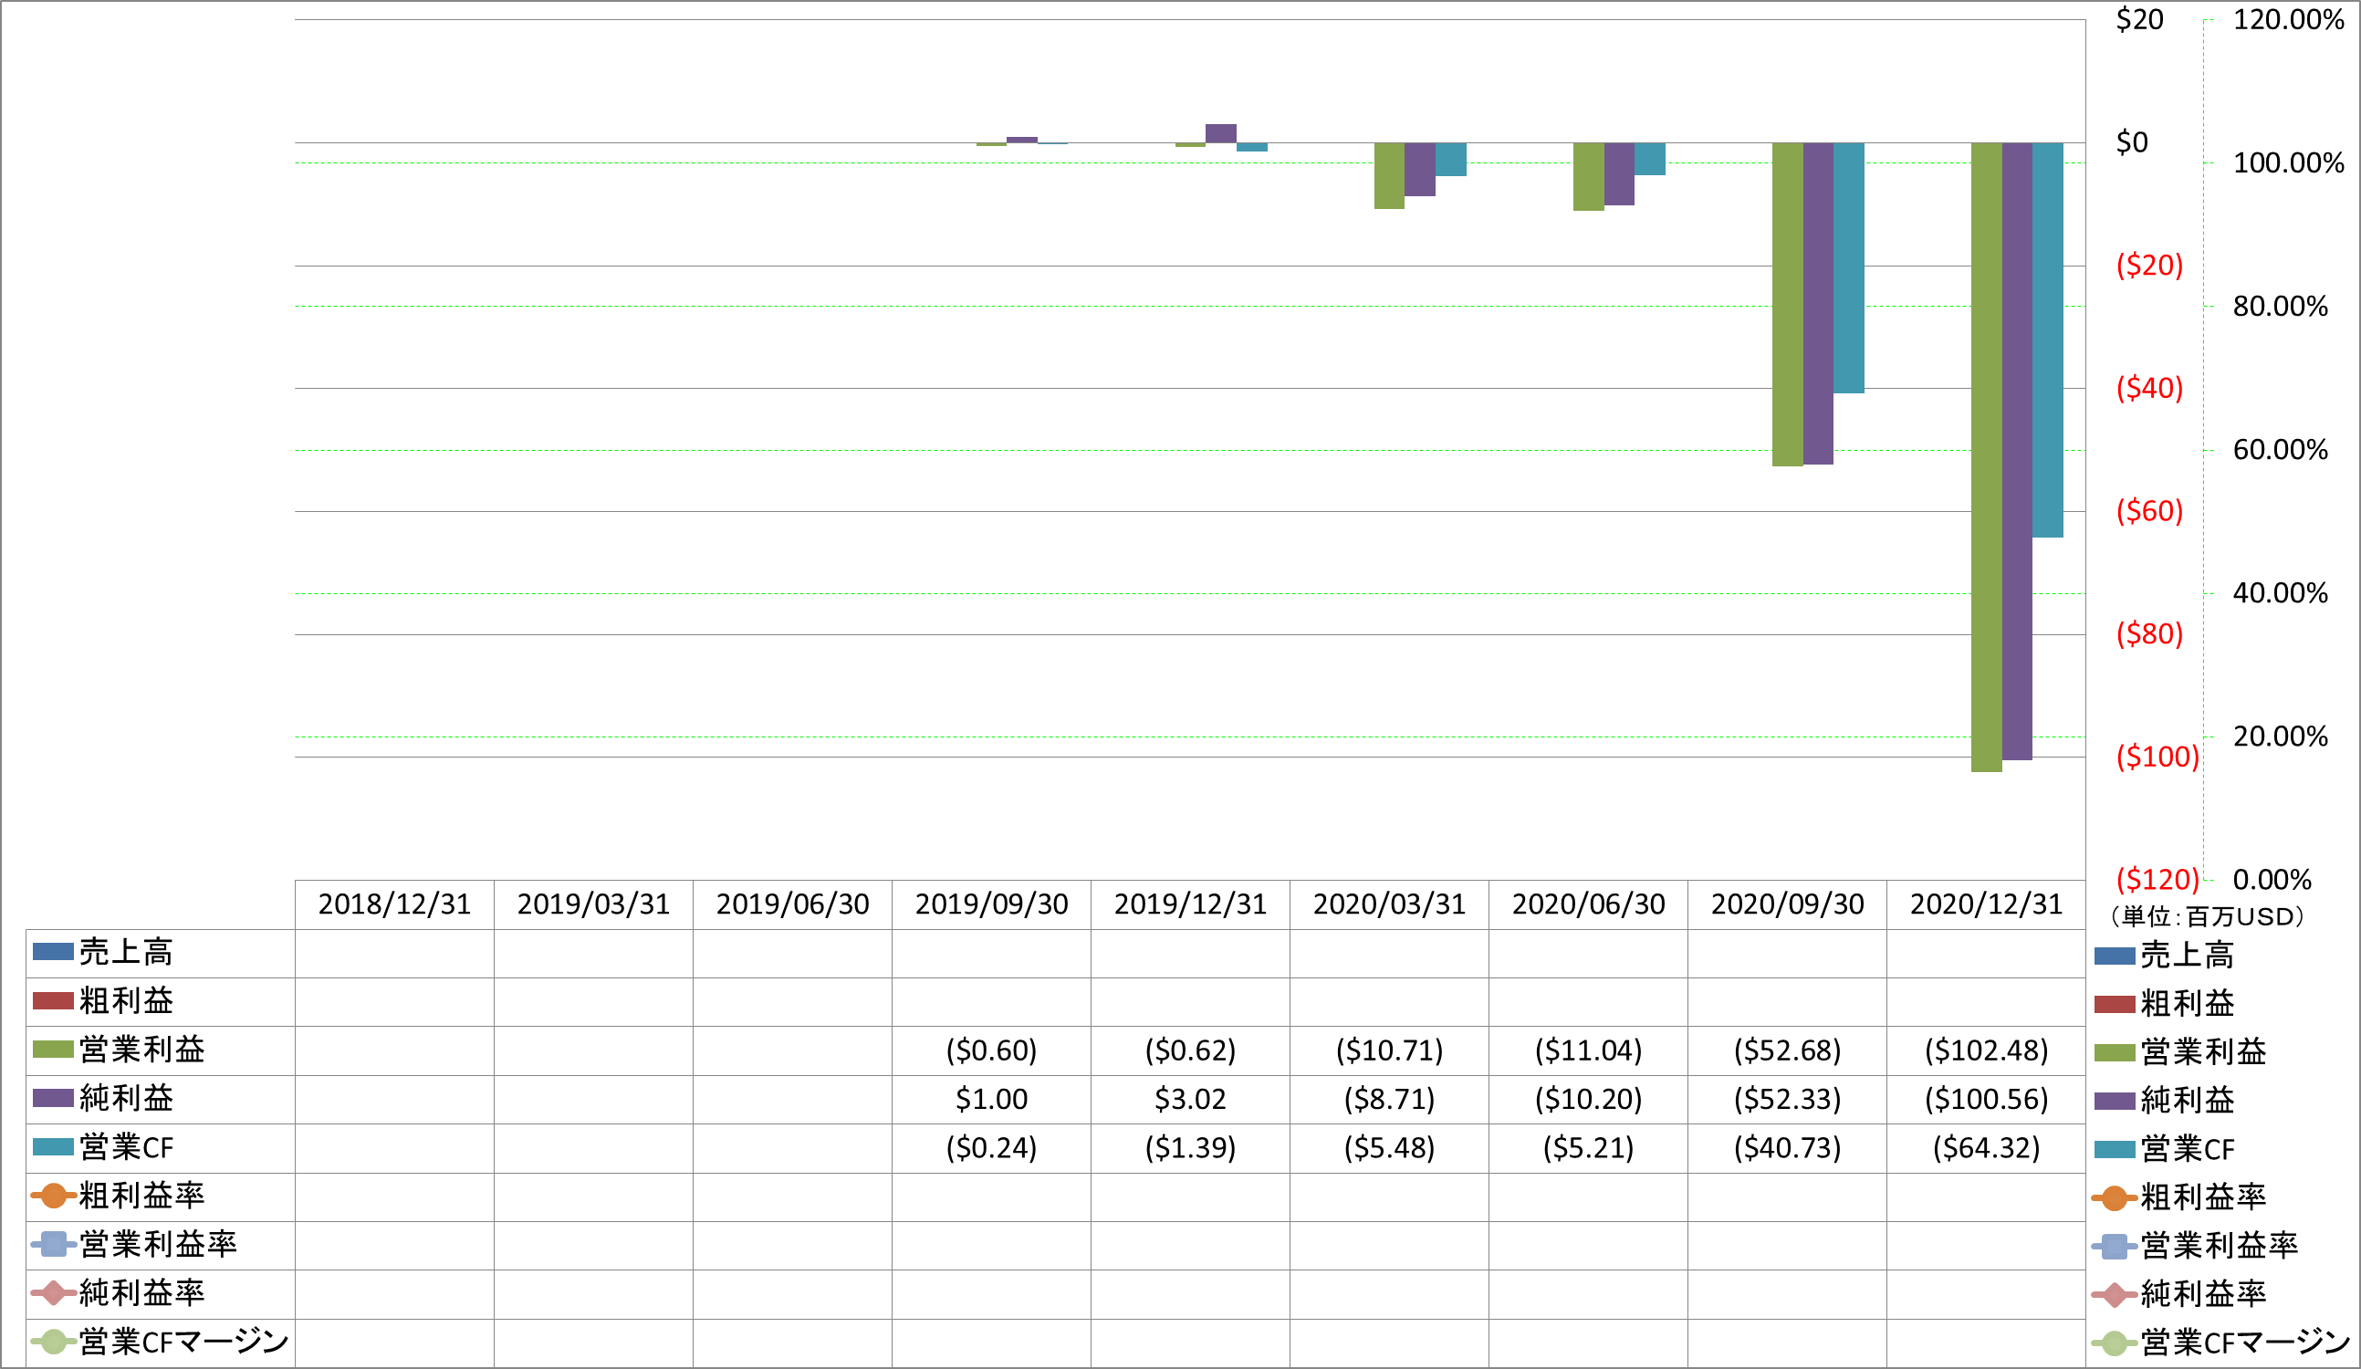The width and height of the screenshot is (2361, 1369).
Task: Click the ($102.48) table cell
Action: click(x=1986, y=1050)
